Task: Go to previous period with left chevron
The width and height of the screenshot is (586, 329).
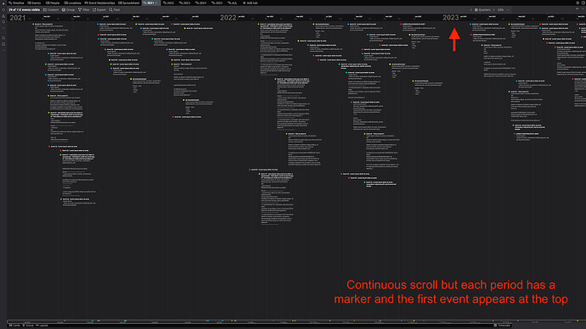Action: (x=470, y=9)
